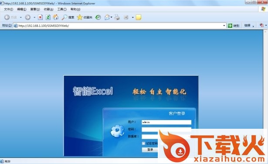Open the 编辑(E) menu
This screenshot has width=268, height=164.
pyautogui.click(x=21, y=9)
